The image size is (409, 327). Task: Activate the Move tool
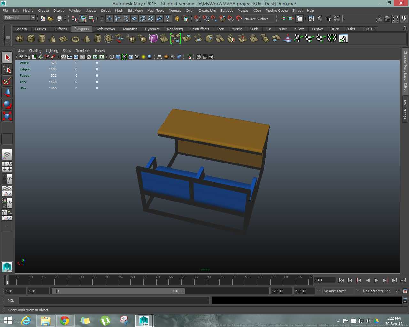coord(7,93)
